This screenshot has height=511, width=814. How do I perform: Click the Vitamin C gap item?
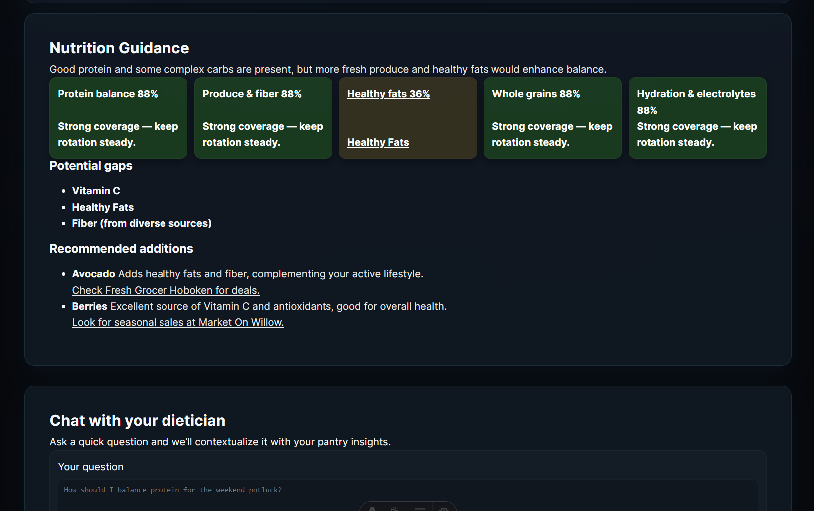(x=96, y=191)
